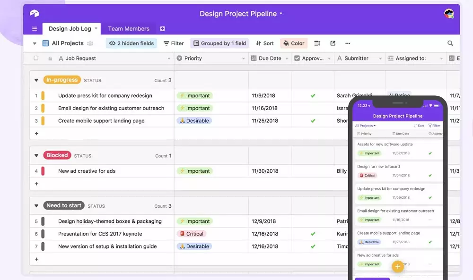Tap the yellow plus button on phone
Viewport: 473px width, 280px height.
[x=398, y=267]
